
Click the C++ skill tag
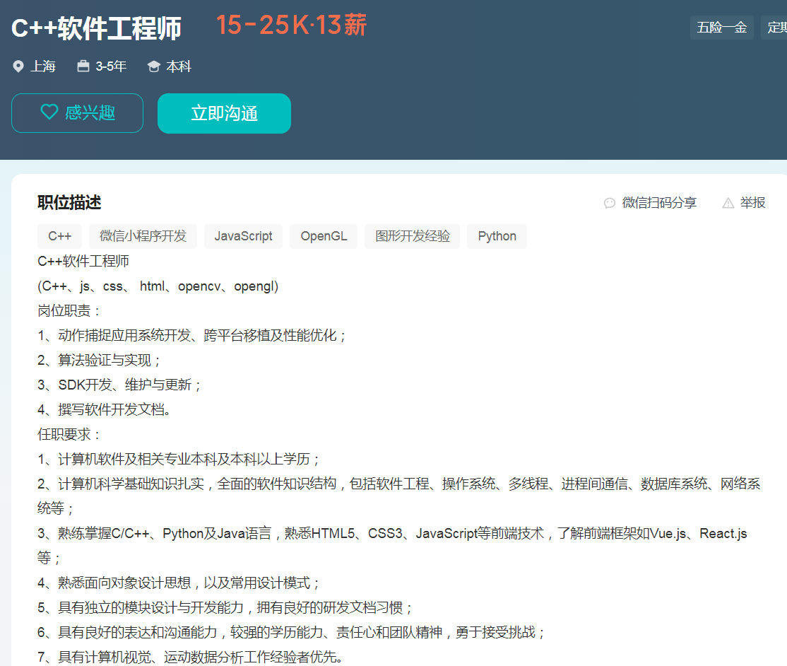[x=60, y=236]
